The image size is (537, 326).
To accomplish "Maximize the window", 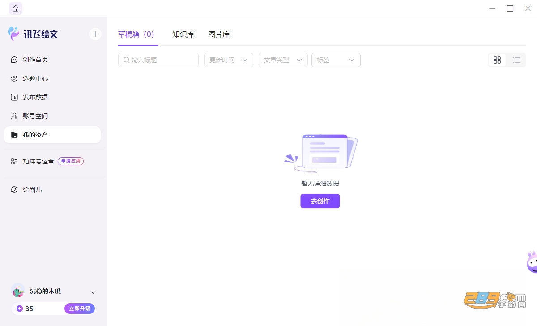I will coord(510,9).
